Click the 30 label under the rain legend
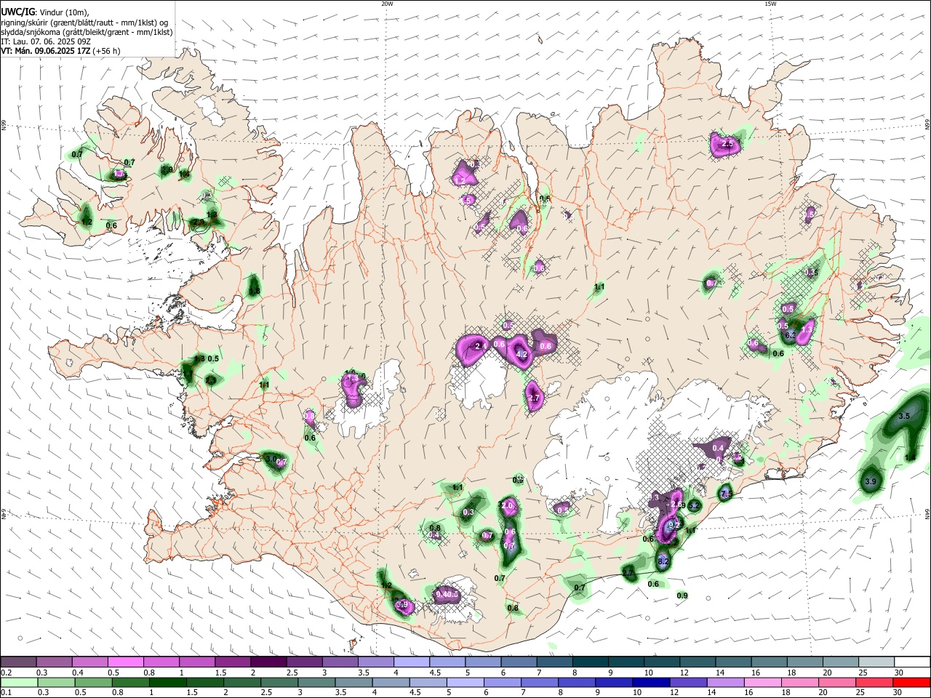 click(898, 693)
